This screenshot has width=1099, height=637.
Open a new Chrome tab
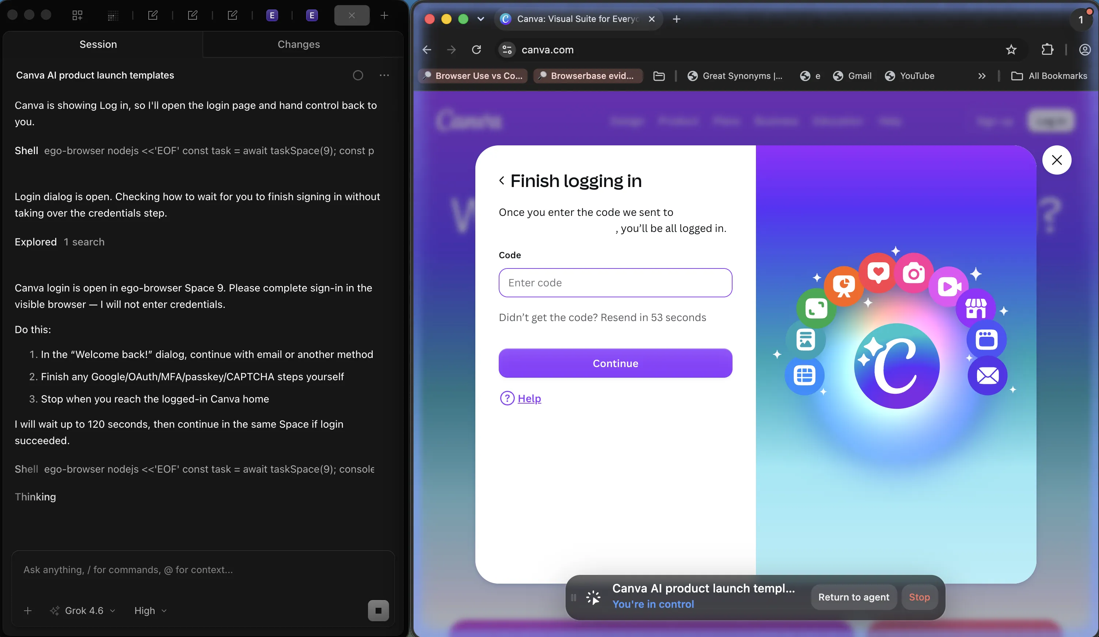coord(676,19)
